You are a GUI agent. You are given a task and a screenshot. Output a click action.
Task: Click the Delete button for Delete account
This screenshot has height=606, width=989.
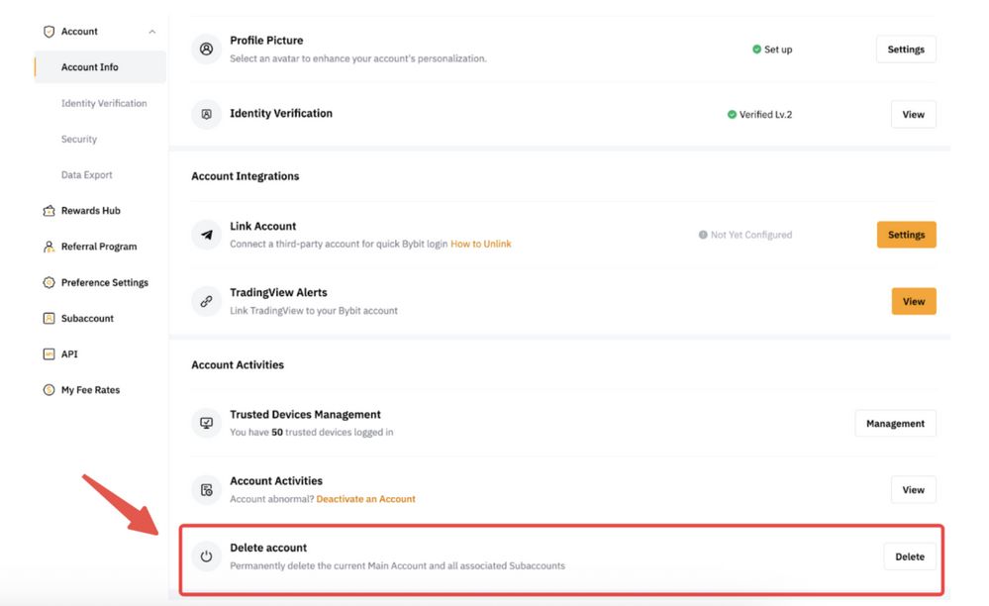pos(910,556)
